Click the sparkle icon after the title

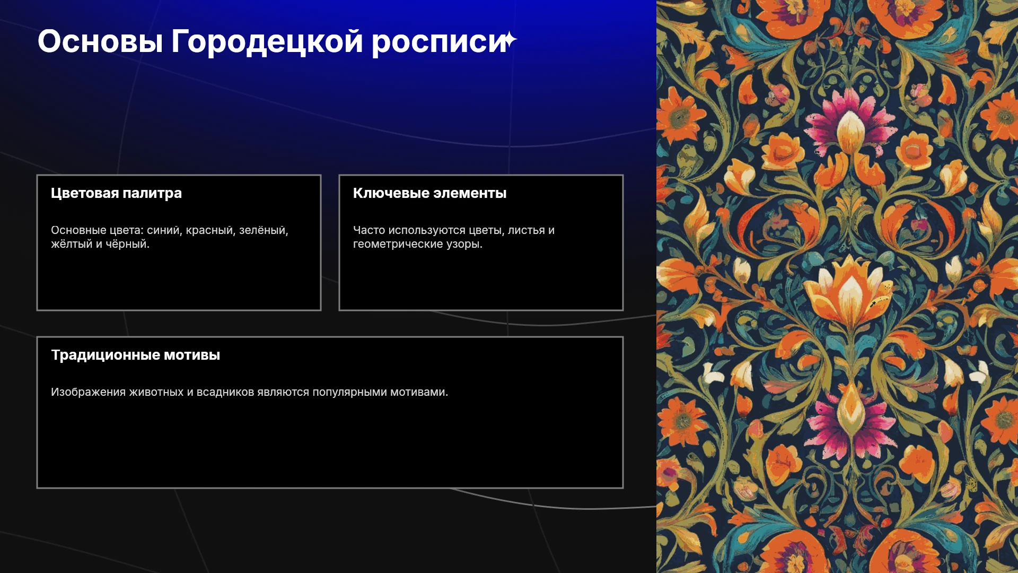click(509, 40)
